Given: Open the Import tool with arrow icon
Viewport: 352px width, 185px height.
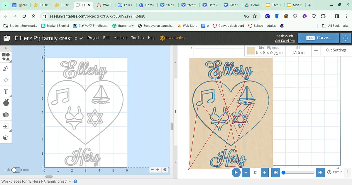Looking at the screenshot, I should tap(6, 126).
